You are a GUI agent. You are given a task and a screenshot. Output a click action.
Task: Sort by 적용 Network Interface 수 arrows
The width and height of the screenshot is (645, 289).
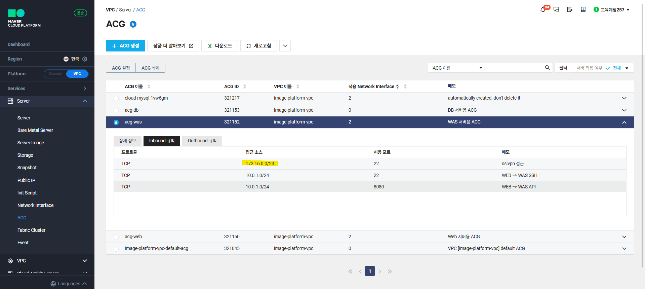tap(405, 86)
